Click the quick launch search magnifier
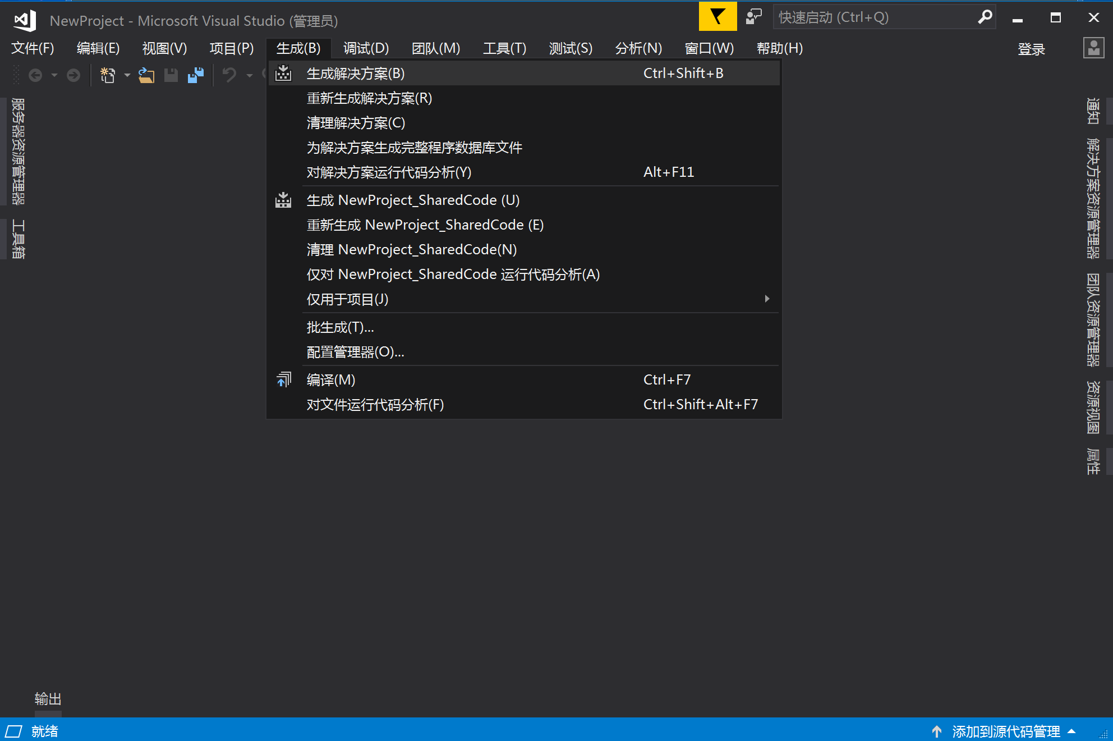1113x741 pixels. tap(985, 17)
